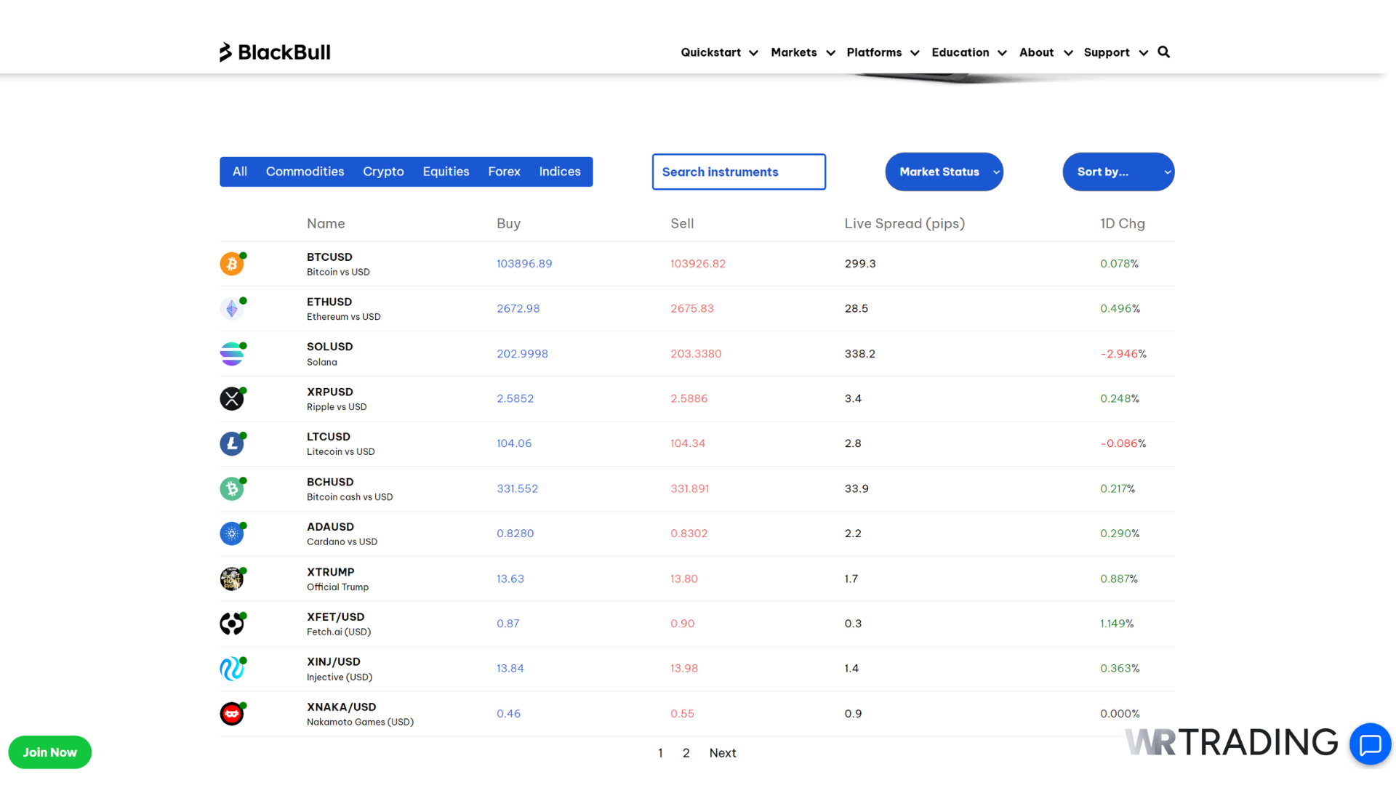Click ADAUSD sell price 0.8302
The width and height of the screenshot is (1396, 785).
click(x=689, y=534)
